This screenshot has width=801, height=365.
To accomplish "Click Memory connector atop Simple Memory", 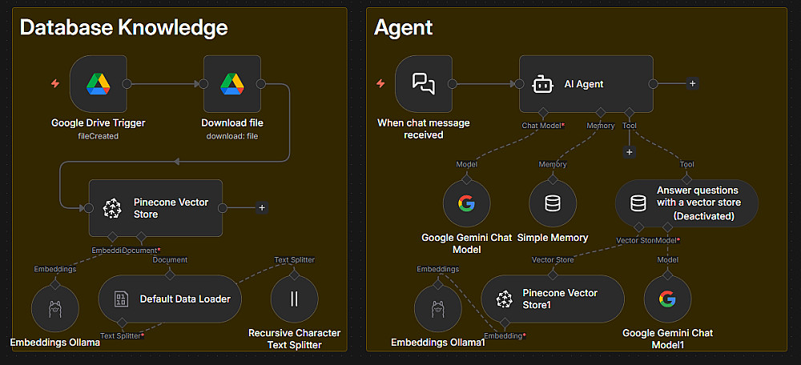I will point(553,180).
